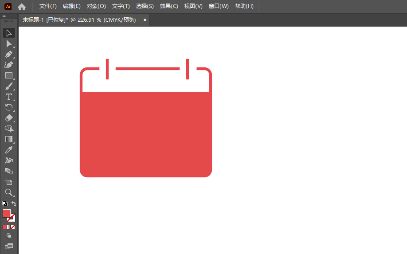Select the Paintbrush tool
Screen dimensions: 407x254
tap(9, 86)
